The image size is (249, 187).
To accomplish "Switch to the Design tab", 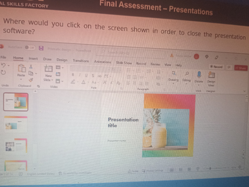I will (x=62, y=60).
